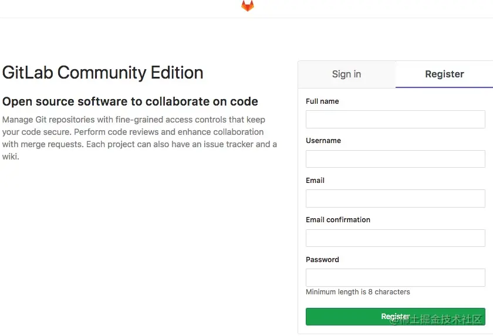Click the 'Full name' label
Screen dimensions: 493x336
[322, 101]
